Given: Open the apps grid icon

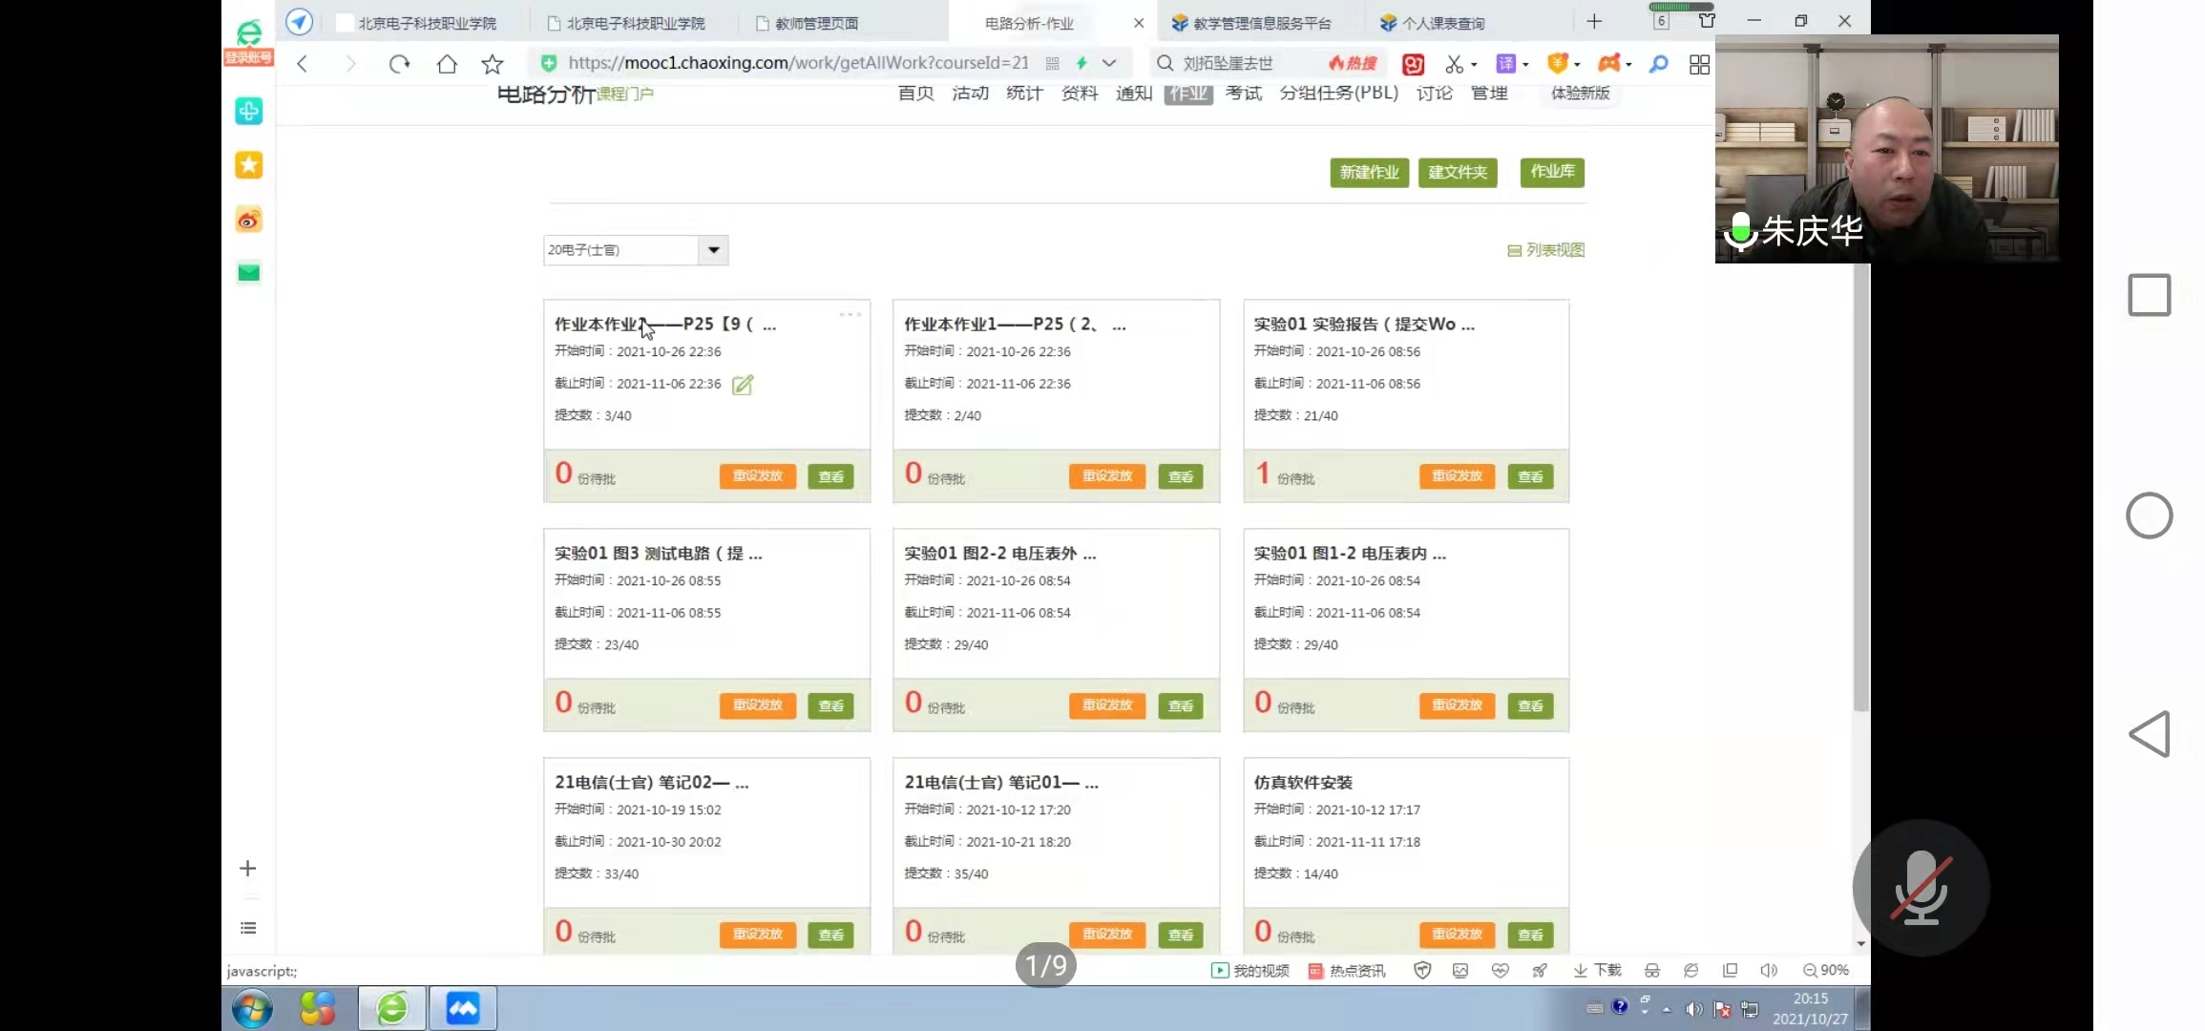Looking at the screenshot, I should [x=1699, y=64].
